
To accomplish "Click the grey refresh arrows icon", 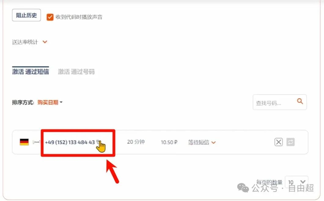I will 290,142.
